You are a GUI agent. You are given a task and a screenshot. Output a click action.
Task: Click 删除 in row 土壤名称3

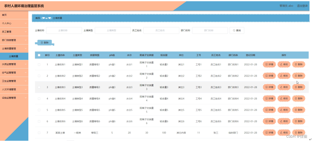pyautogui.click(x=299, y=87)
